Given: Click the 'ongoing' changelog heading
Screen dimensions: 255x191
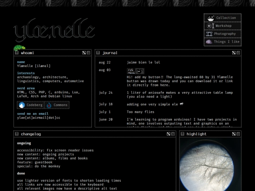Looking at the screenshot, I should click(24, 143).
